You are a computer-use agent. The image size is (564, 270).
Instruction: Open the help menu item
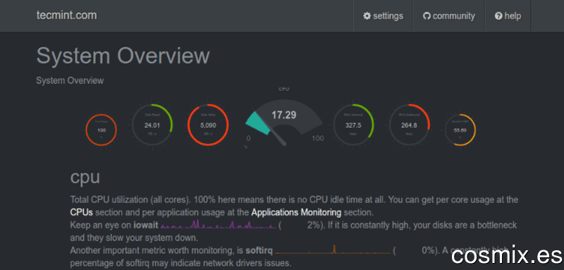[x=508, y=16]
